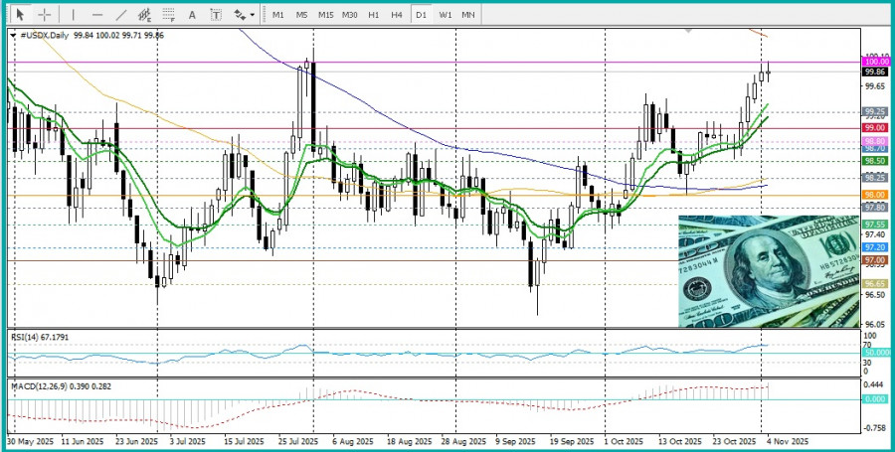895x452 pixels.
Task: Choose the text 'A' tool
Action: [192, 15]
